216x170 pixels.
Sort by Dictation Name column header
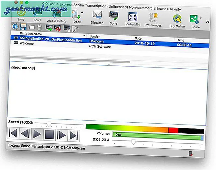[30, 33]
